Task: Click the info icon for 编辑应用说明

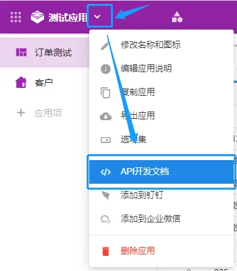Action: pos(106,69)
